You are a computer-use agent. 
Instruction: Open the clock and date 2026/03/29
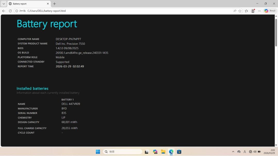(269, 152)
